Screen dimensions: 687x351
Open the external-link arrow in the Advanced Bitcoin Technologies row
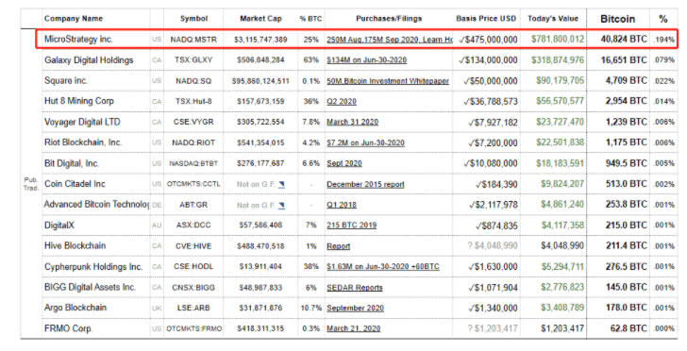tap(281, 205)
